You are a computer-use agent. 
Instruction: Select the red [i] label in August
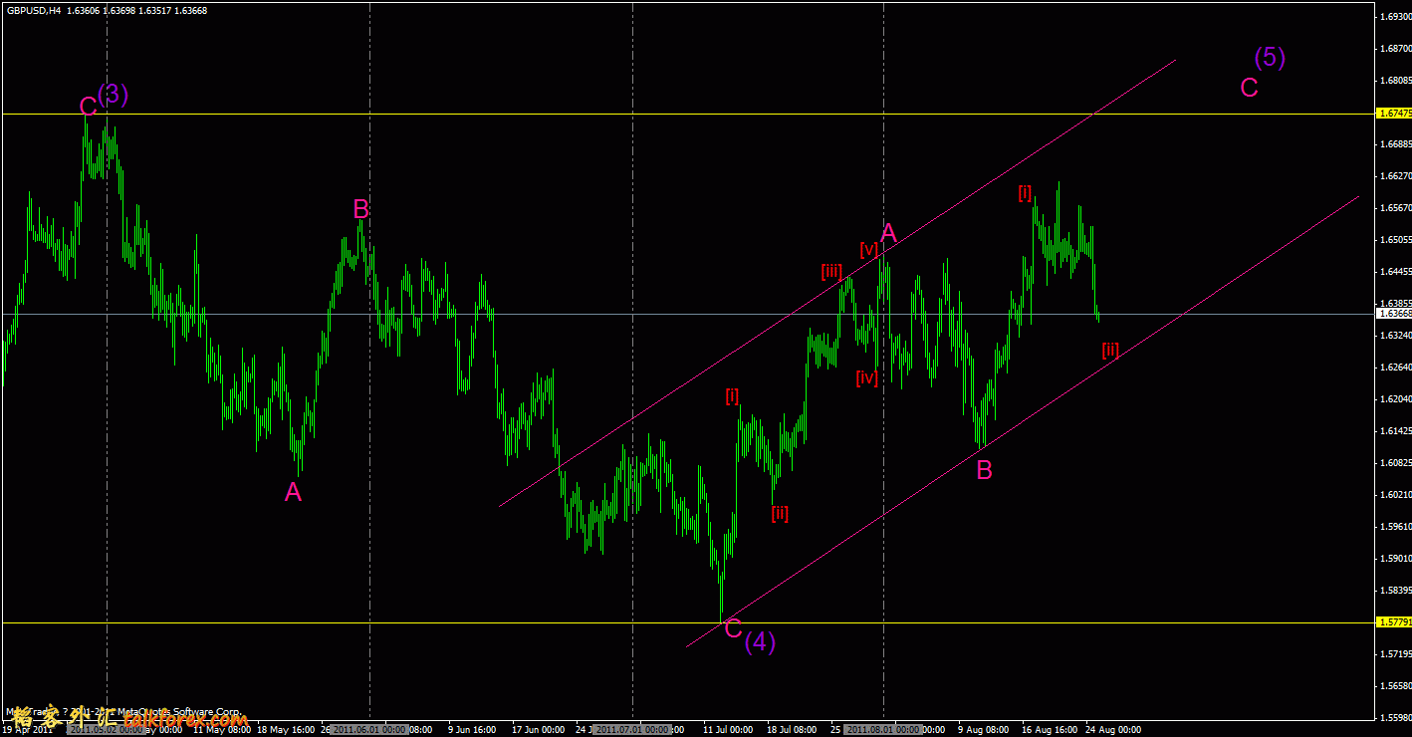(1026, 192)
